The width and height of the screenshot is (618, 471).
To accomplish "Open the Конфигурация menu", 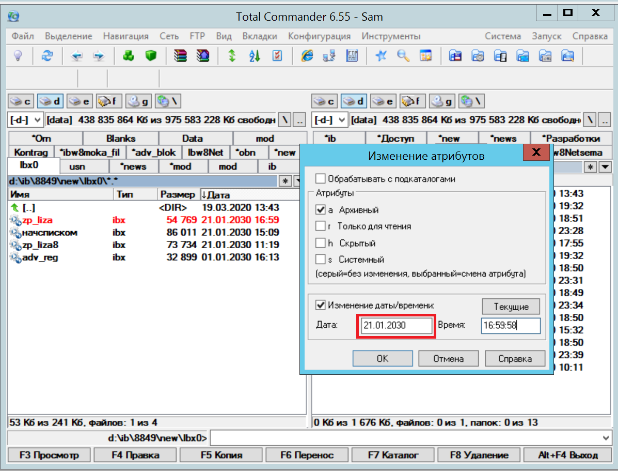I will (x=319, y=36).
